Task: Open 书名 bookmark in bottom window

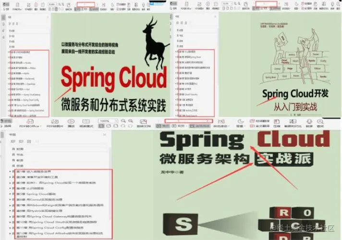Action: [x=18, y=155]
